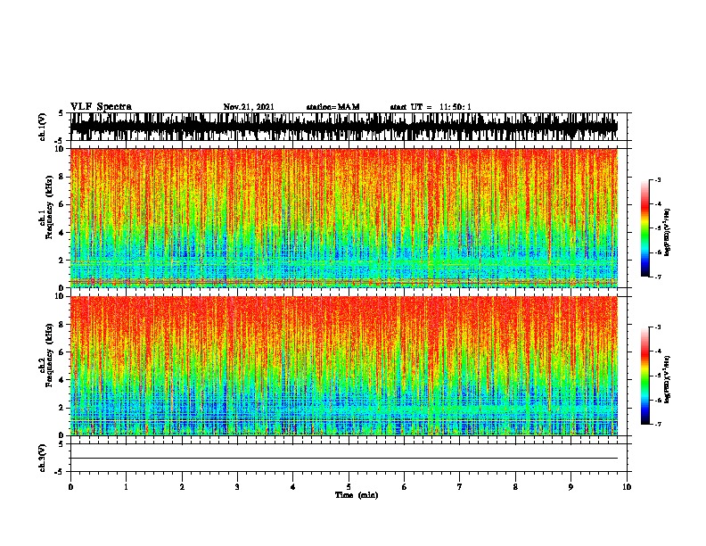
Task: Click the "ch.1(V)" waveform axis label
Action: tap(43, 127)
